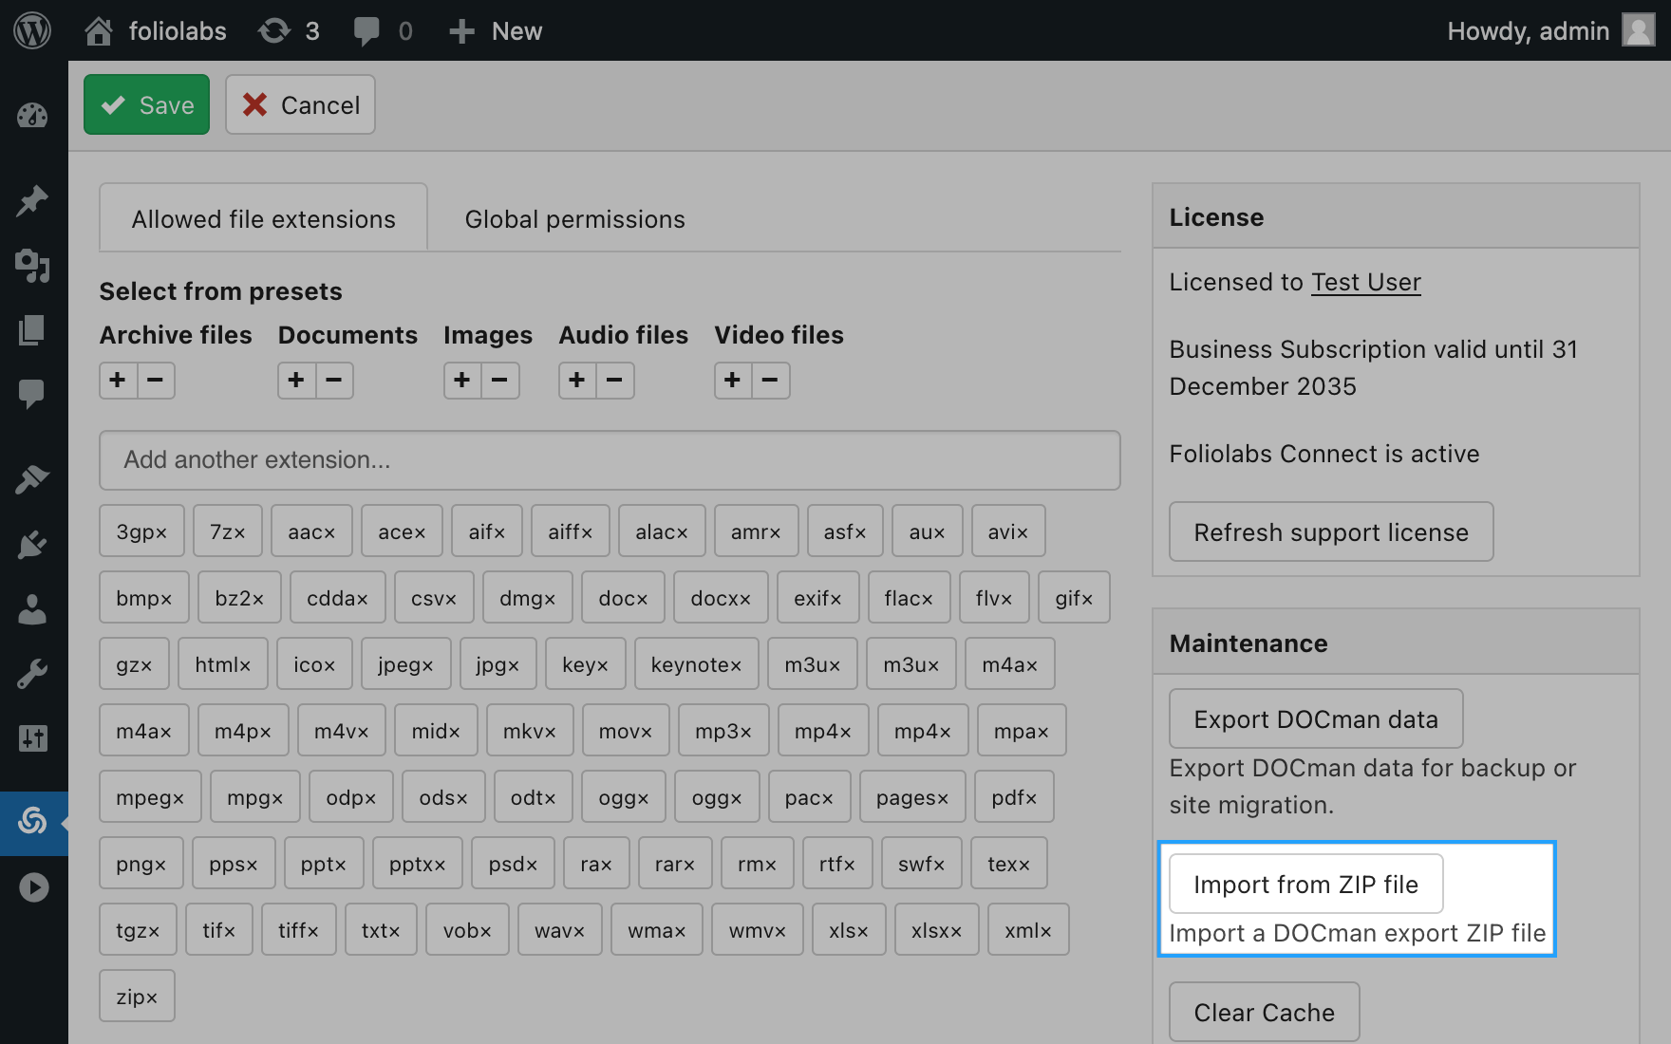Add Images preset with plus

[x=462, y=381]
